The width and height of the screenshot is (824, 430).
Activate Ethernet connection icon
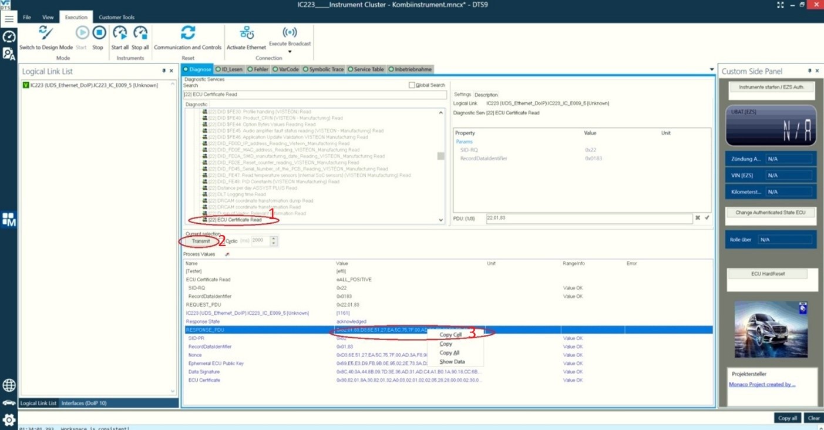(x=247, y=33)
